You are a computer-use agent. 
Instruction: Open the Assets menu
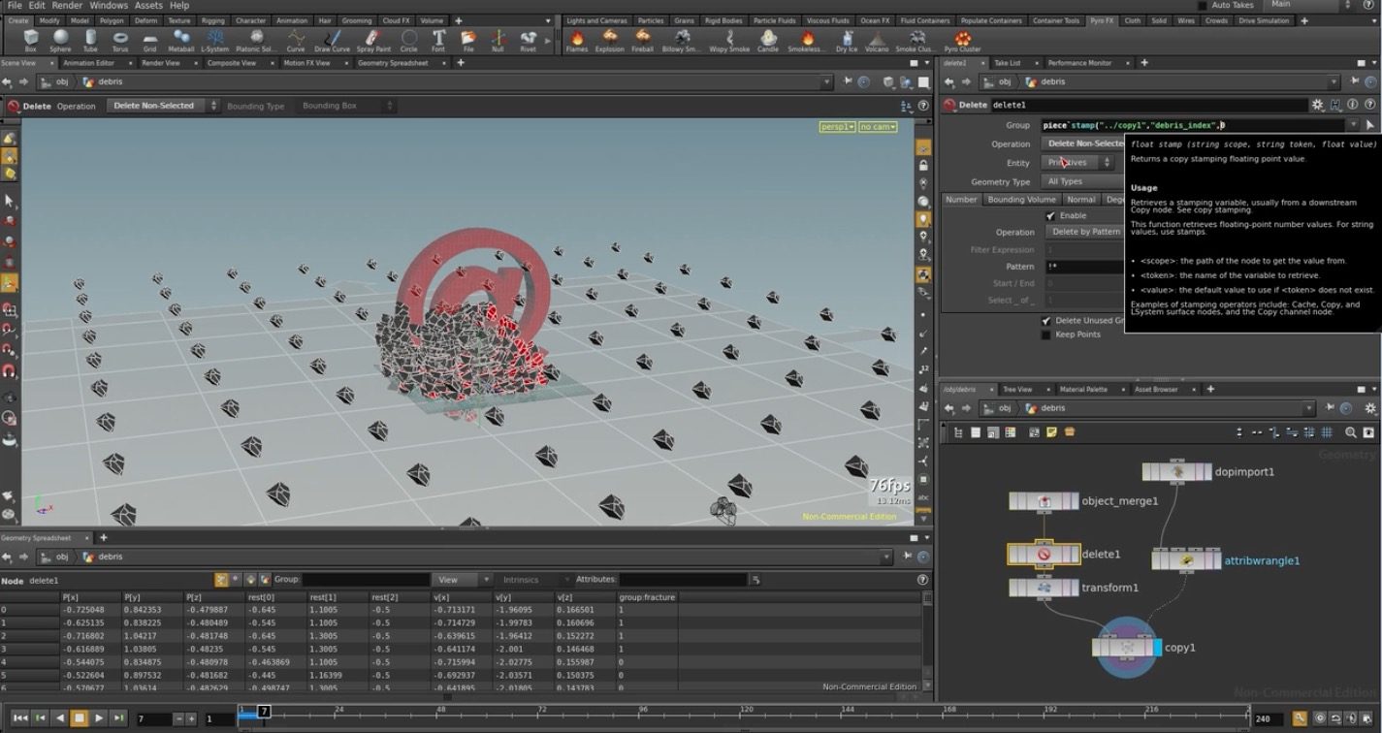(x=148, y=5)
